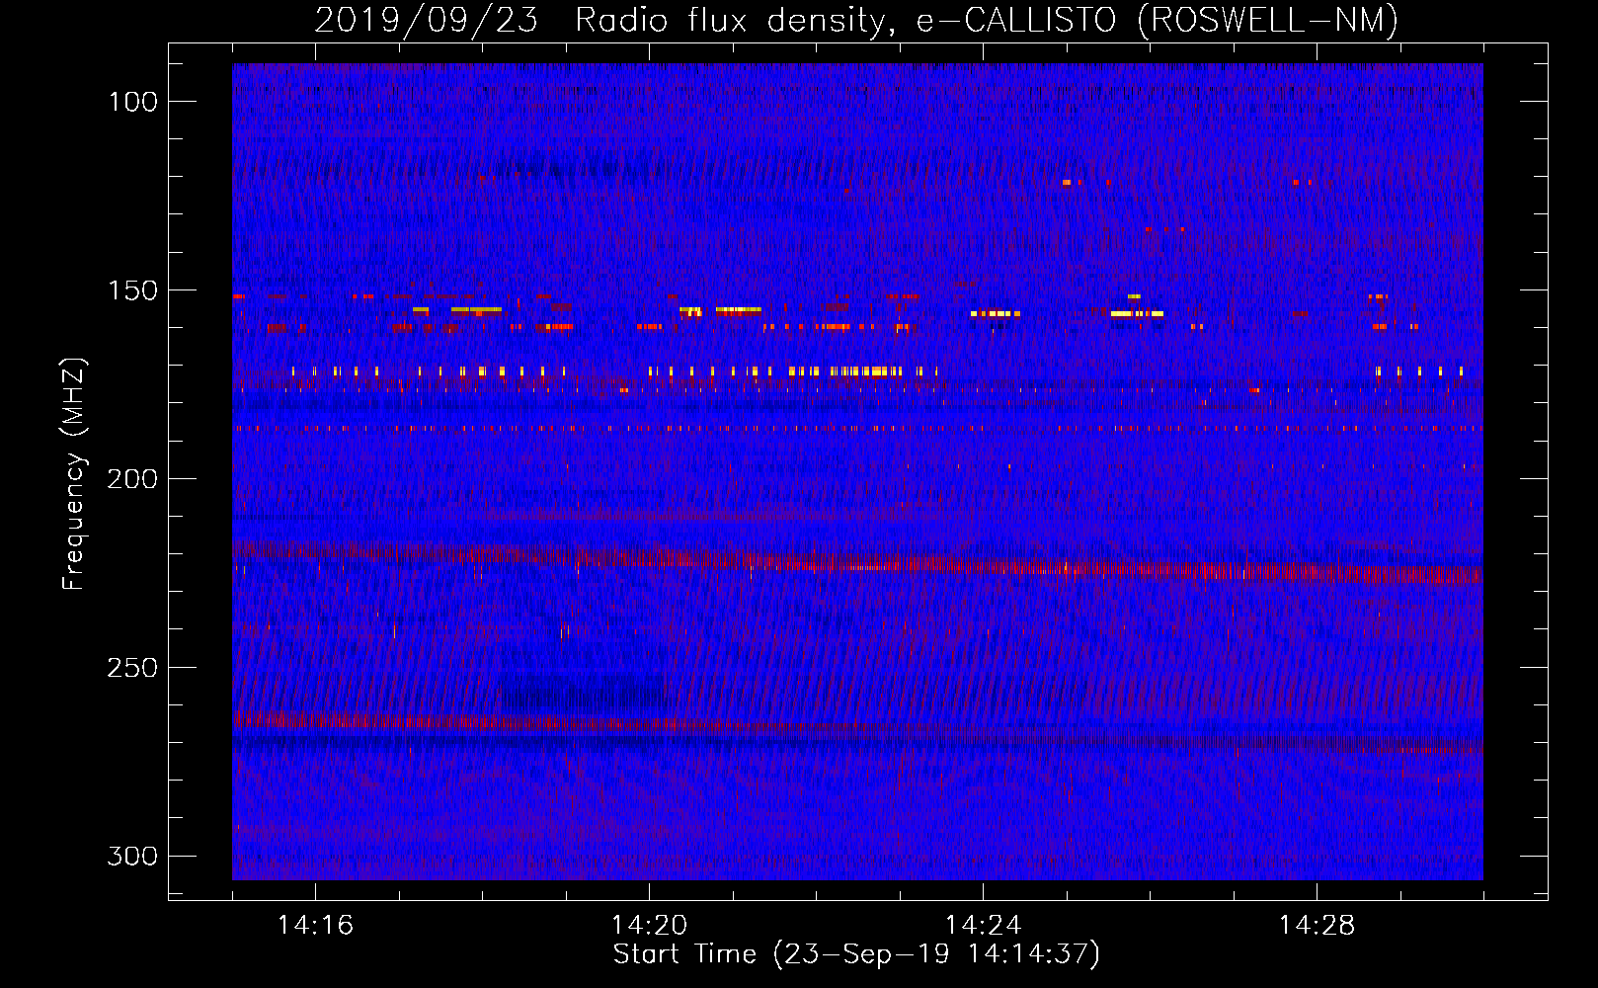This screenshot has height=988, width=1598.
Task: Click the 'Start Time (23-Sep-19 14:14:37)' label
Action: click(x=856, y=954)
